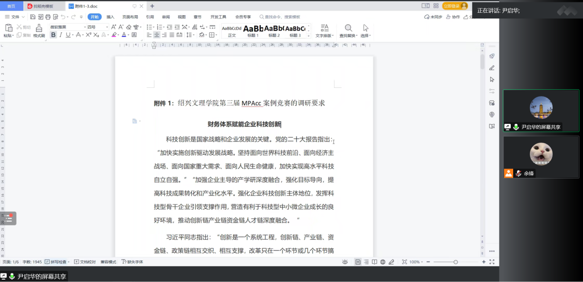Undo the last action
583x282 pixels.
tap(63, 17)
